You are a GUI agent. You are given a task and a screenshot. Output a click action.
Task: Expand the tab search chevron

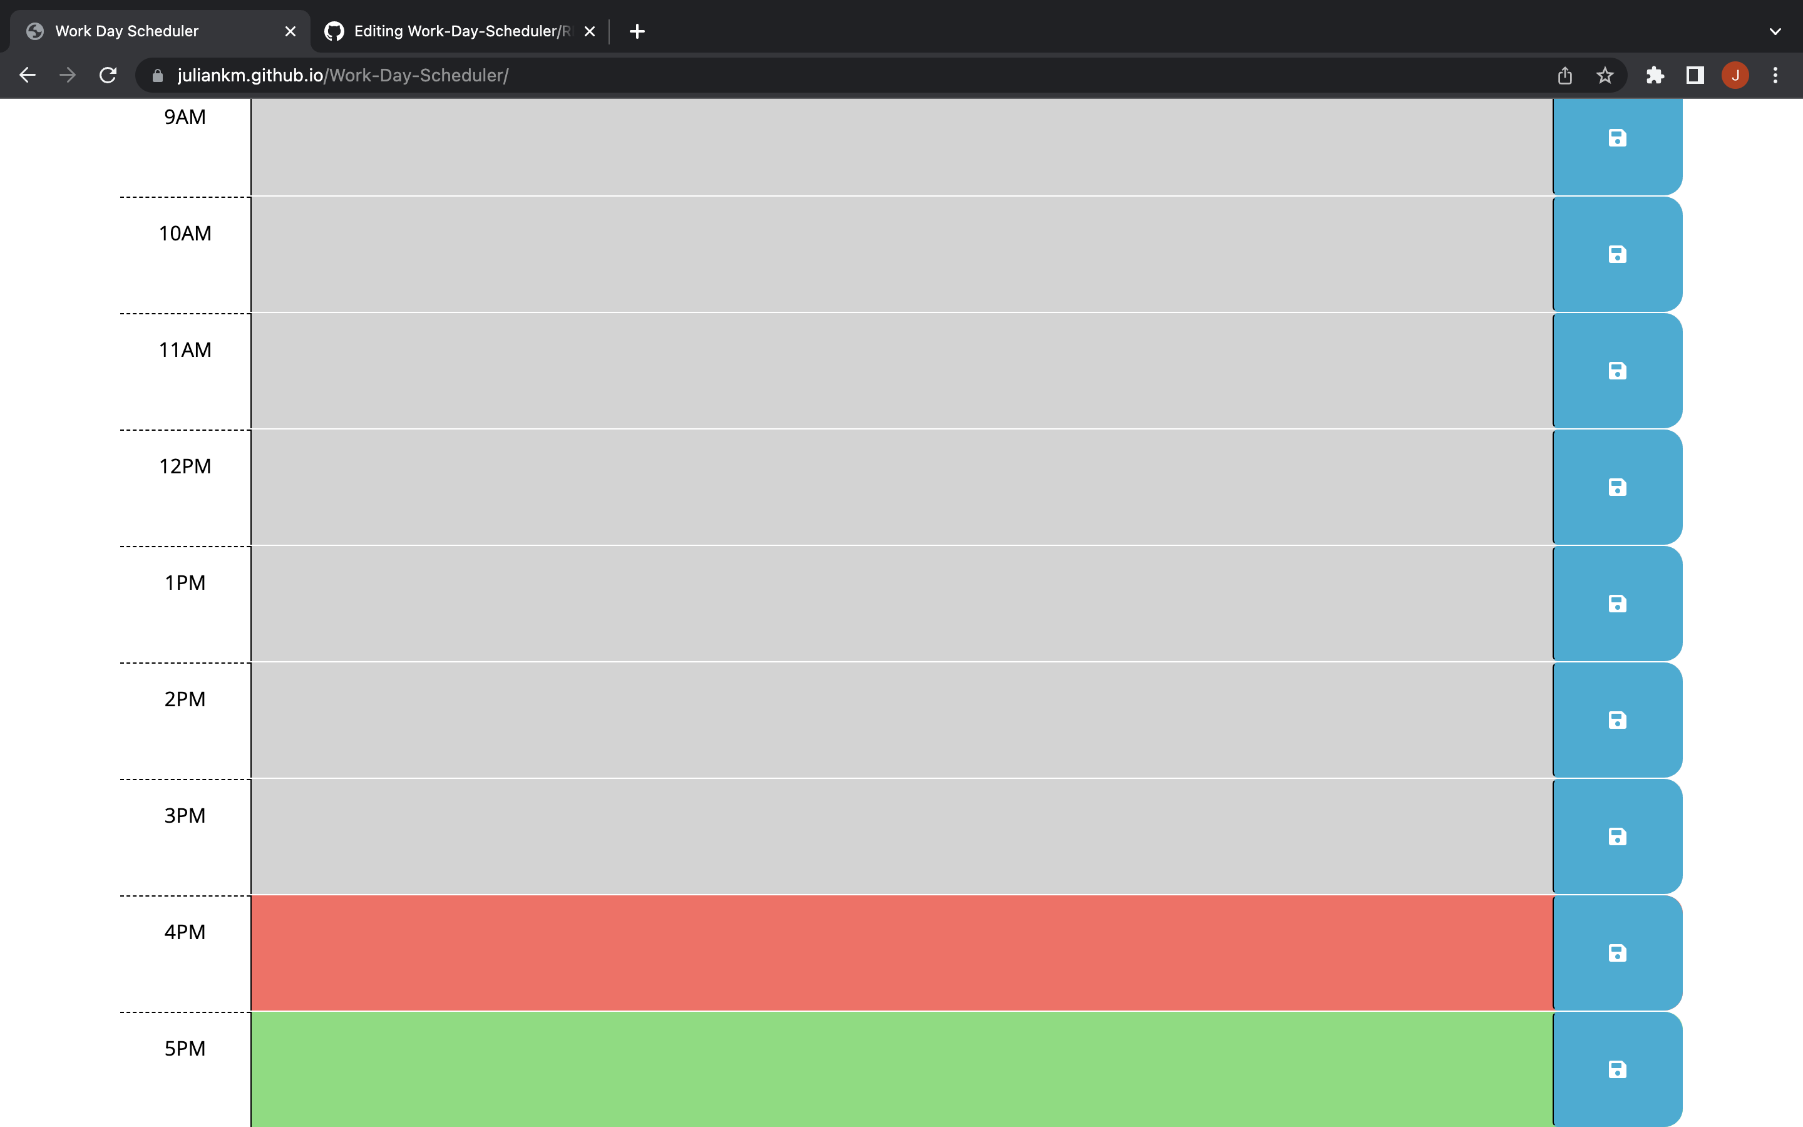pyautogui.click(x=1775, y=31)
